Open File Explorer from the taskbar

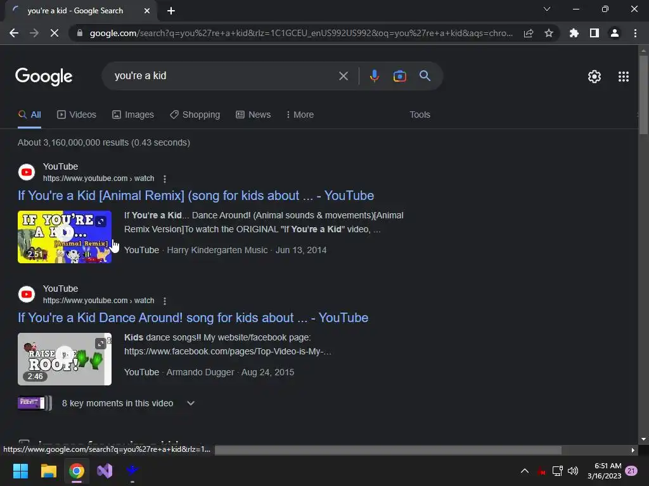point(48,471)
